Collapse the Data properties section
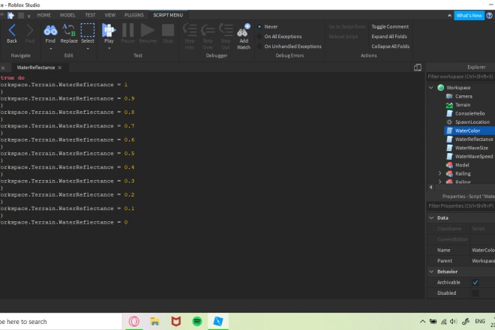The image size is (495, 330). click(x=431, y=218)
